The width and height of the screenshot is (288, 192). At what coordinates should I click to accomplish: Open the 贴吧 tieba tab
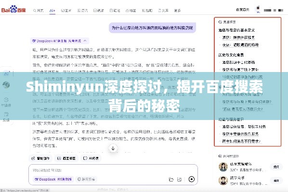point(147,11)
